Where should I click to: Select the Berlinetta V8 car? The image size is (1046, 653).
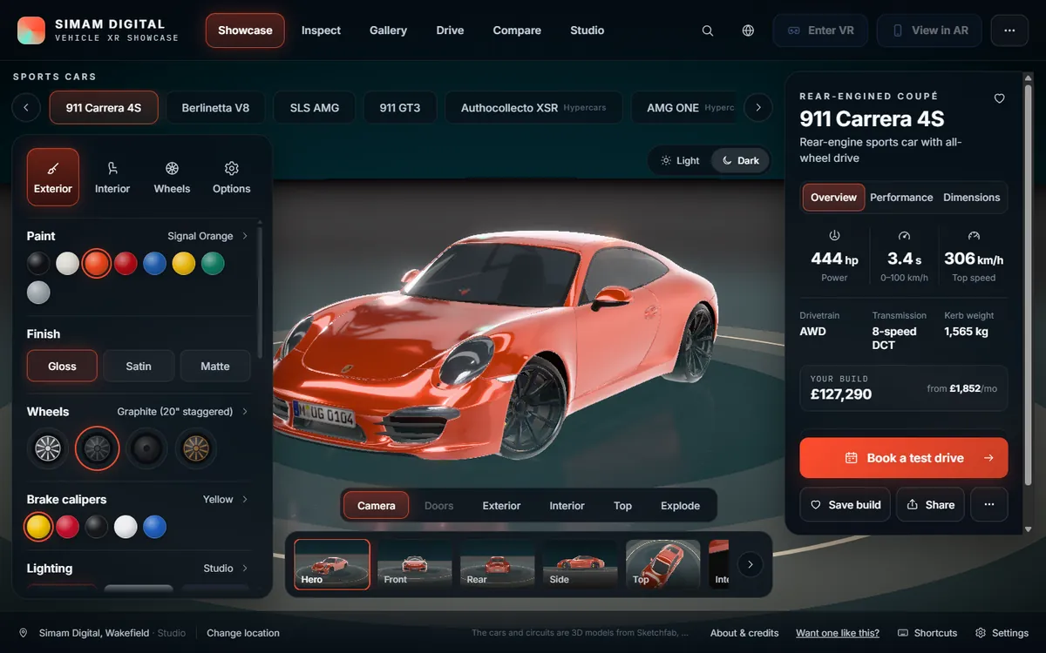point(215,108)
